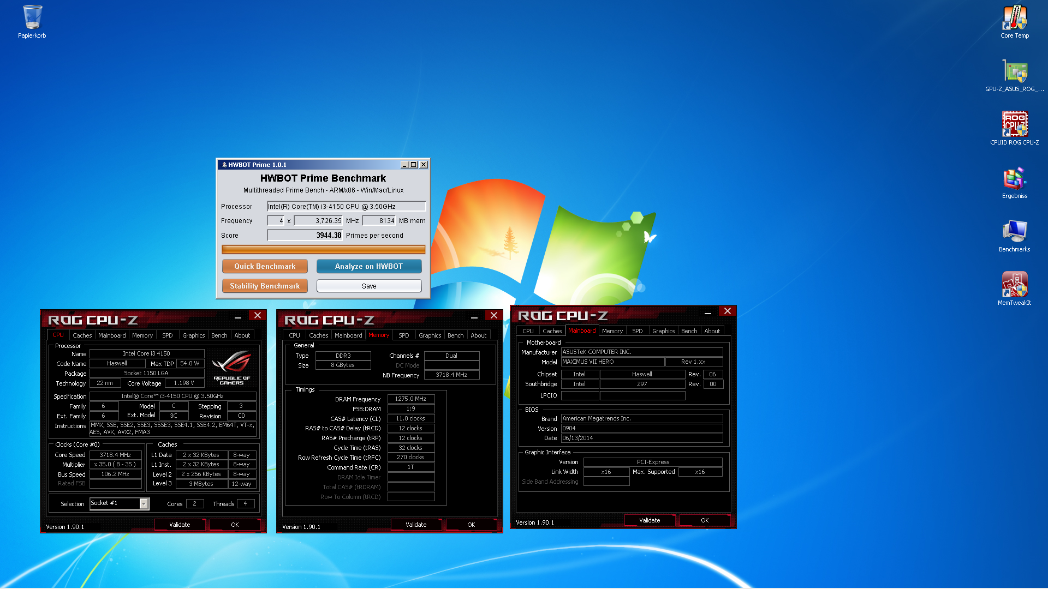
Task: Click the BIOS version value 0904
Action: coord(642,429)
